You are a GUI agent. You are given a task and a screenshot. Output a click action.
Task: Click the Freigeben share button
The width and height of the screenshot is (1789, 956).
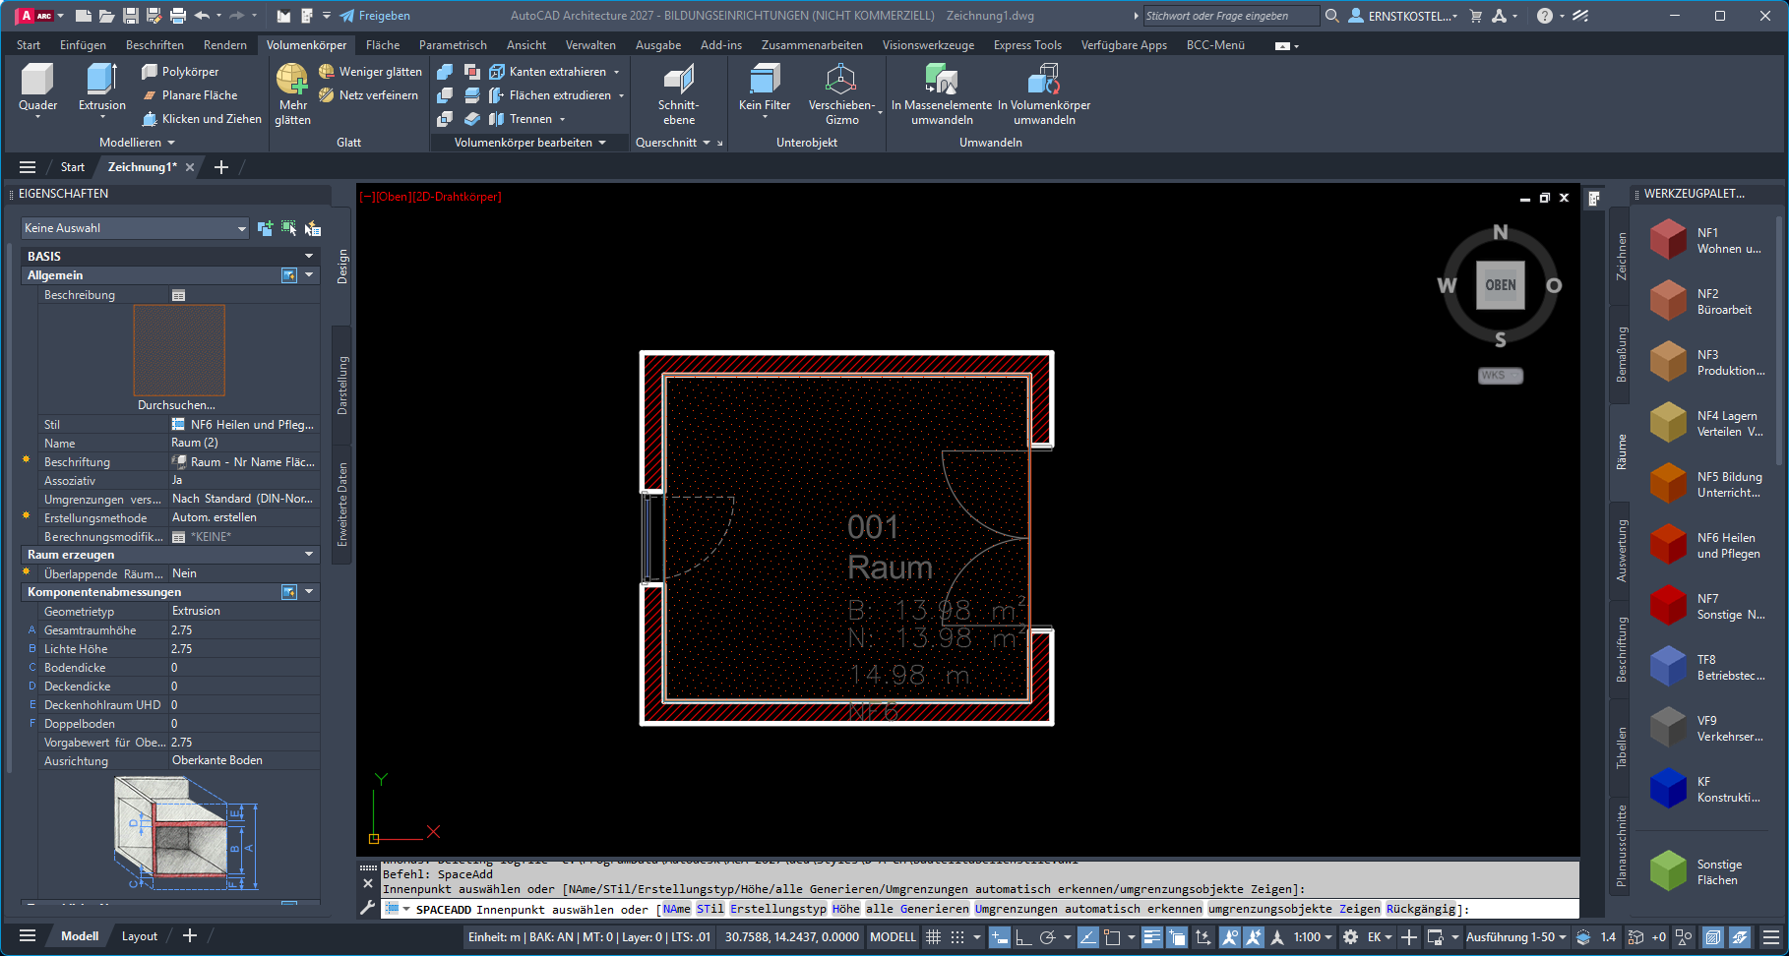click(375, 16)
